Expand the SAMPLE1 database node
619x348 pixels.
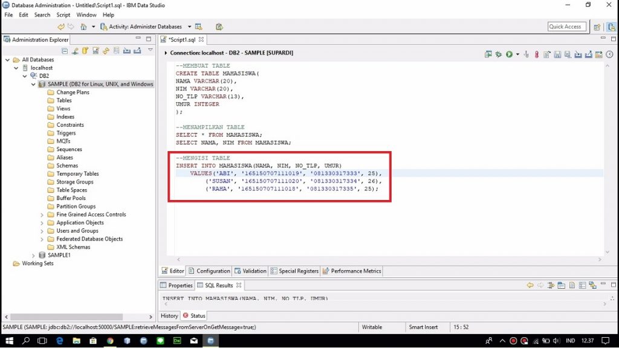click(x=34, y=256)
